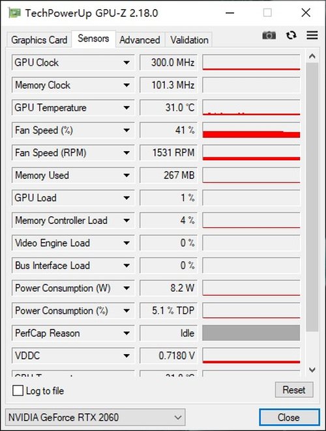The height and width of the screenshot is (431, 326).
Task: Expand the PerfCap Reason dropdown arrow
Action: click(126, 333)
